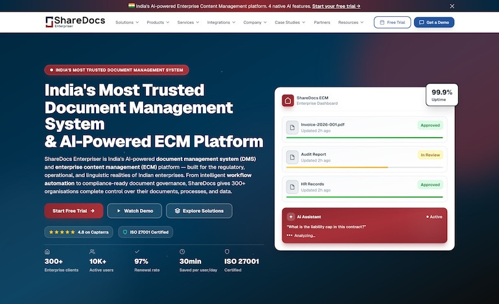The height and width of the screenshot is (304, 499).
Task: Click the five stars in Capterra badge
Action: coord(62,232)
